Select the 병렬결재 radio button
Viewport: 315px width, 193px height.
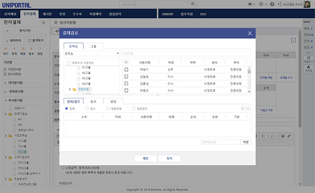(108, 108)
